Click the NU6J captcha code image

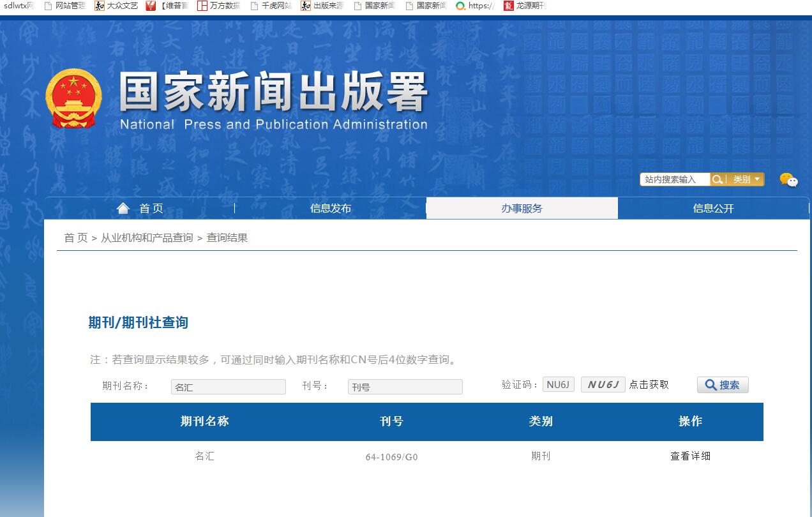coord(602,384)
